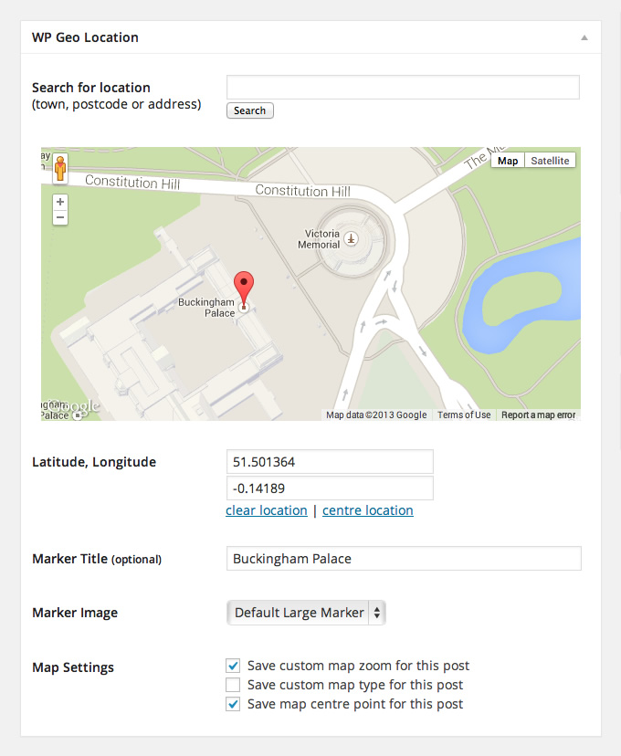Collapse the WP Geo Location panel

584,37
